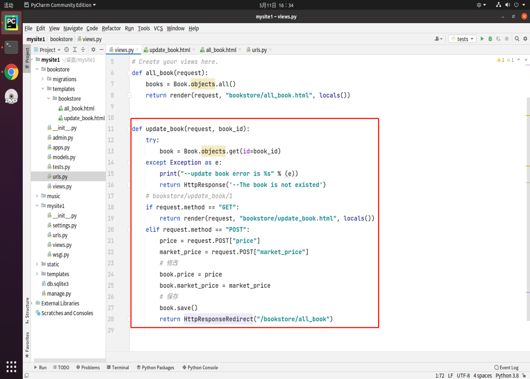Click the user account icon in toolbar
The image size is (530, 379).
438,39
